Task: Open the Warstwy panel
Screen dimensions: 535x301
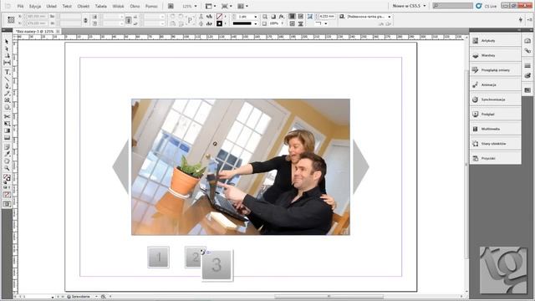Action: pos(495,55)
